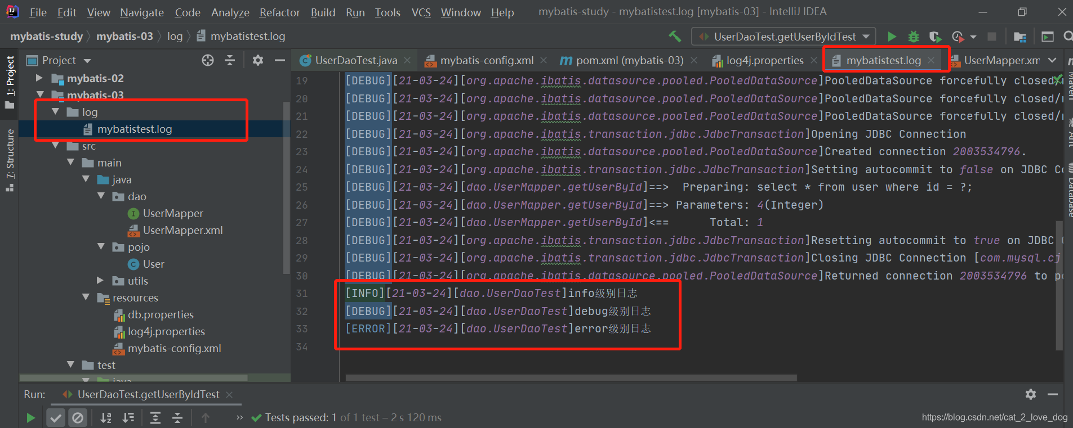The height and width of the screenshot is (428, 1073).
Task: Run with Coverage shield icon
Action: click(x=935, y=37)
